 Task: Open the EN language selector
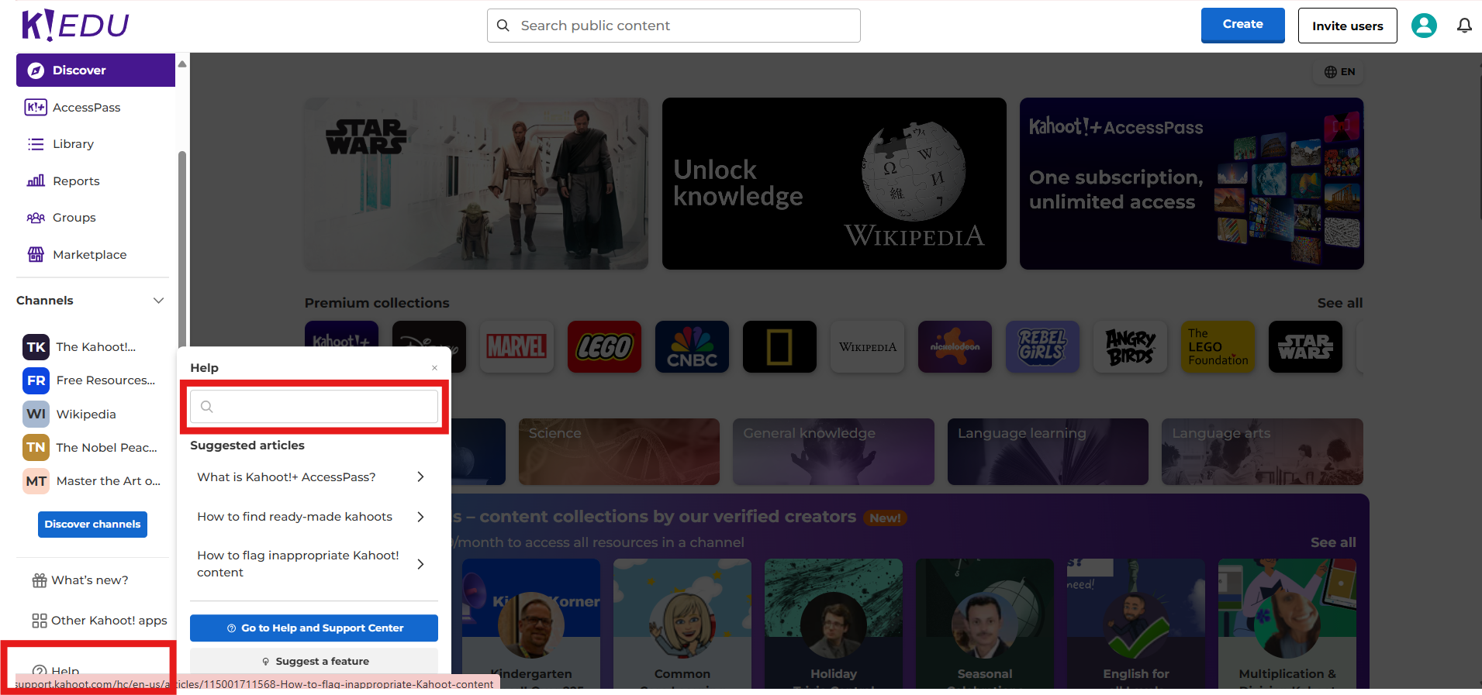[1339, 72]
